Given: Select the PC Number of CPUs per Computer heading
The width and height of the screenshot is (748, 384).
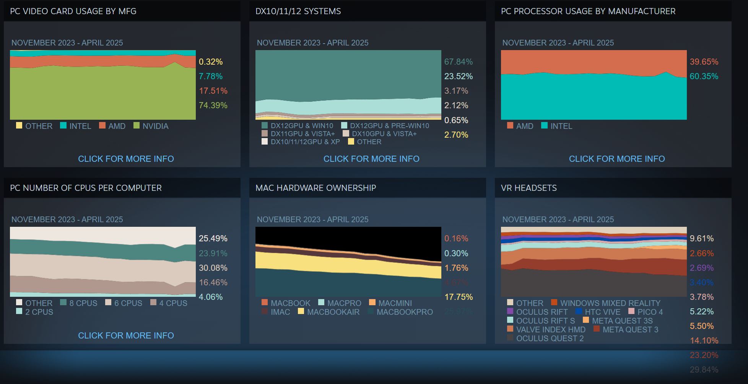Looking at the screenshot, I should point(86,188).
